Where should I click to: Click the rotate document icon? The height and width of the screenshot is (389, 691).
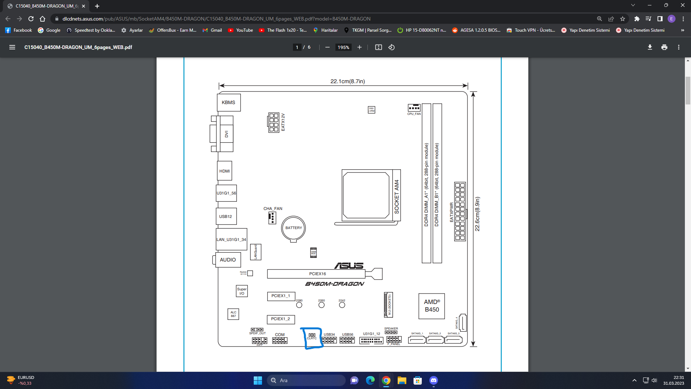[392, 47]
